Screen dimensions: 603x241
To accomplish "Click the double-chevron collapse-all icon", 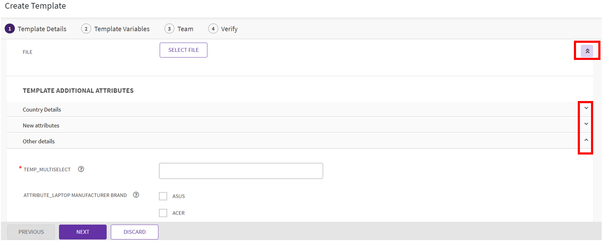I will coord(587,51).
